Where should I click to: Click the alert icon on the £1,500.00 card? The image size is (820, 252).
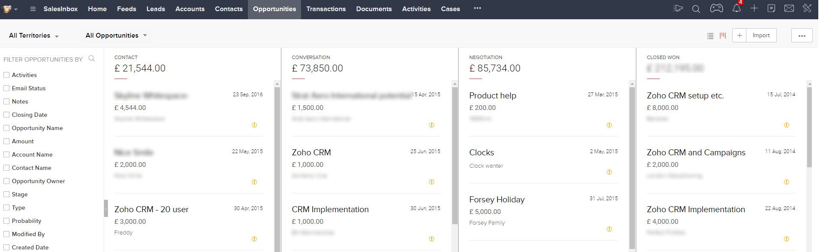tap(432, 125)
